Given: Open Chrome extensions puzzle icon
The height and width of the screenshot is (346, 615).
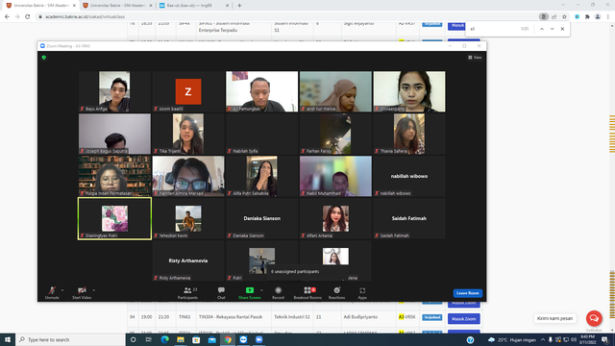Looking at the screenshot, I should pyautogui.click(x=587, y=17).
